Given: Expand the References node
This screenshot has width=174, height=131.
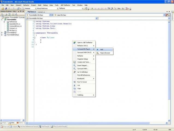Looking at the screenshot, I should point(4,22).
